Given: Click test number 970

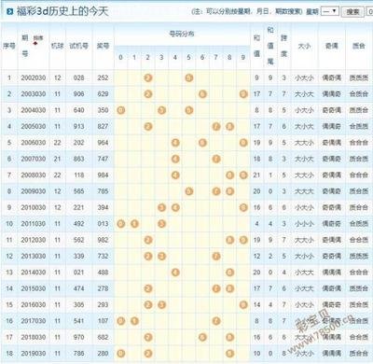Looking at the screenshot, I should point(78,337).
